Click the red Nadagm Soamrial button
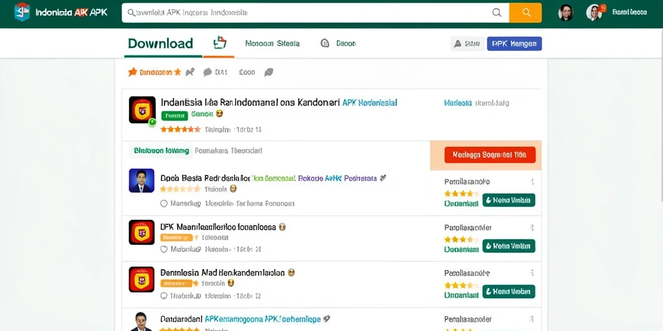This screenshot has width=663, height=331. click(x=490, y=155)
